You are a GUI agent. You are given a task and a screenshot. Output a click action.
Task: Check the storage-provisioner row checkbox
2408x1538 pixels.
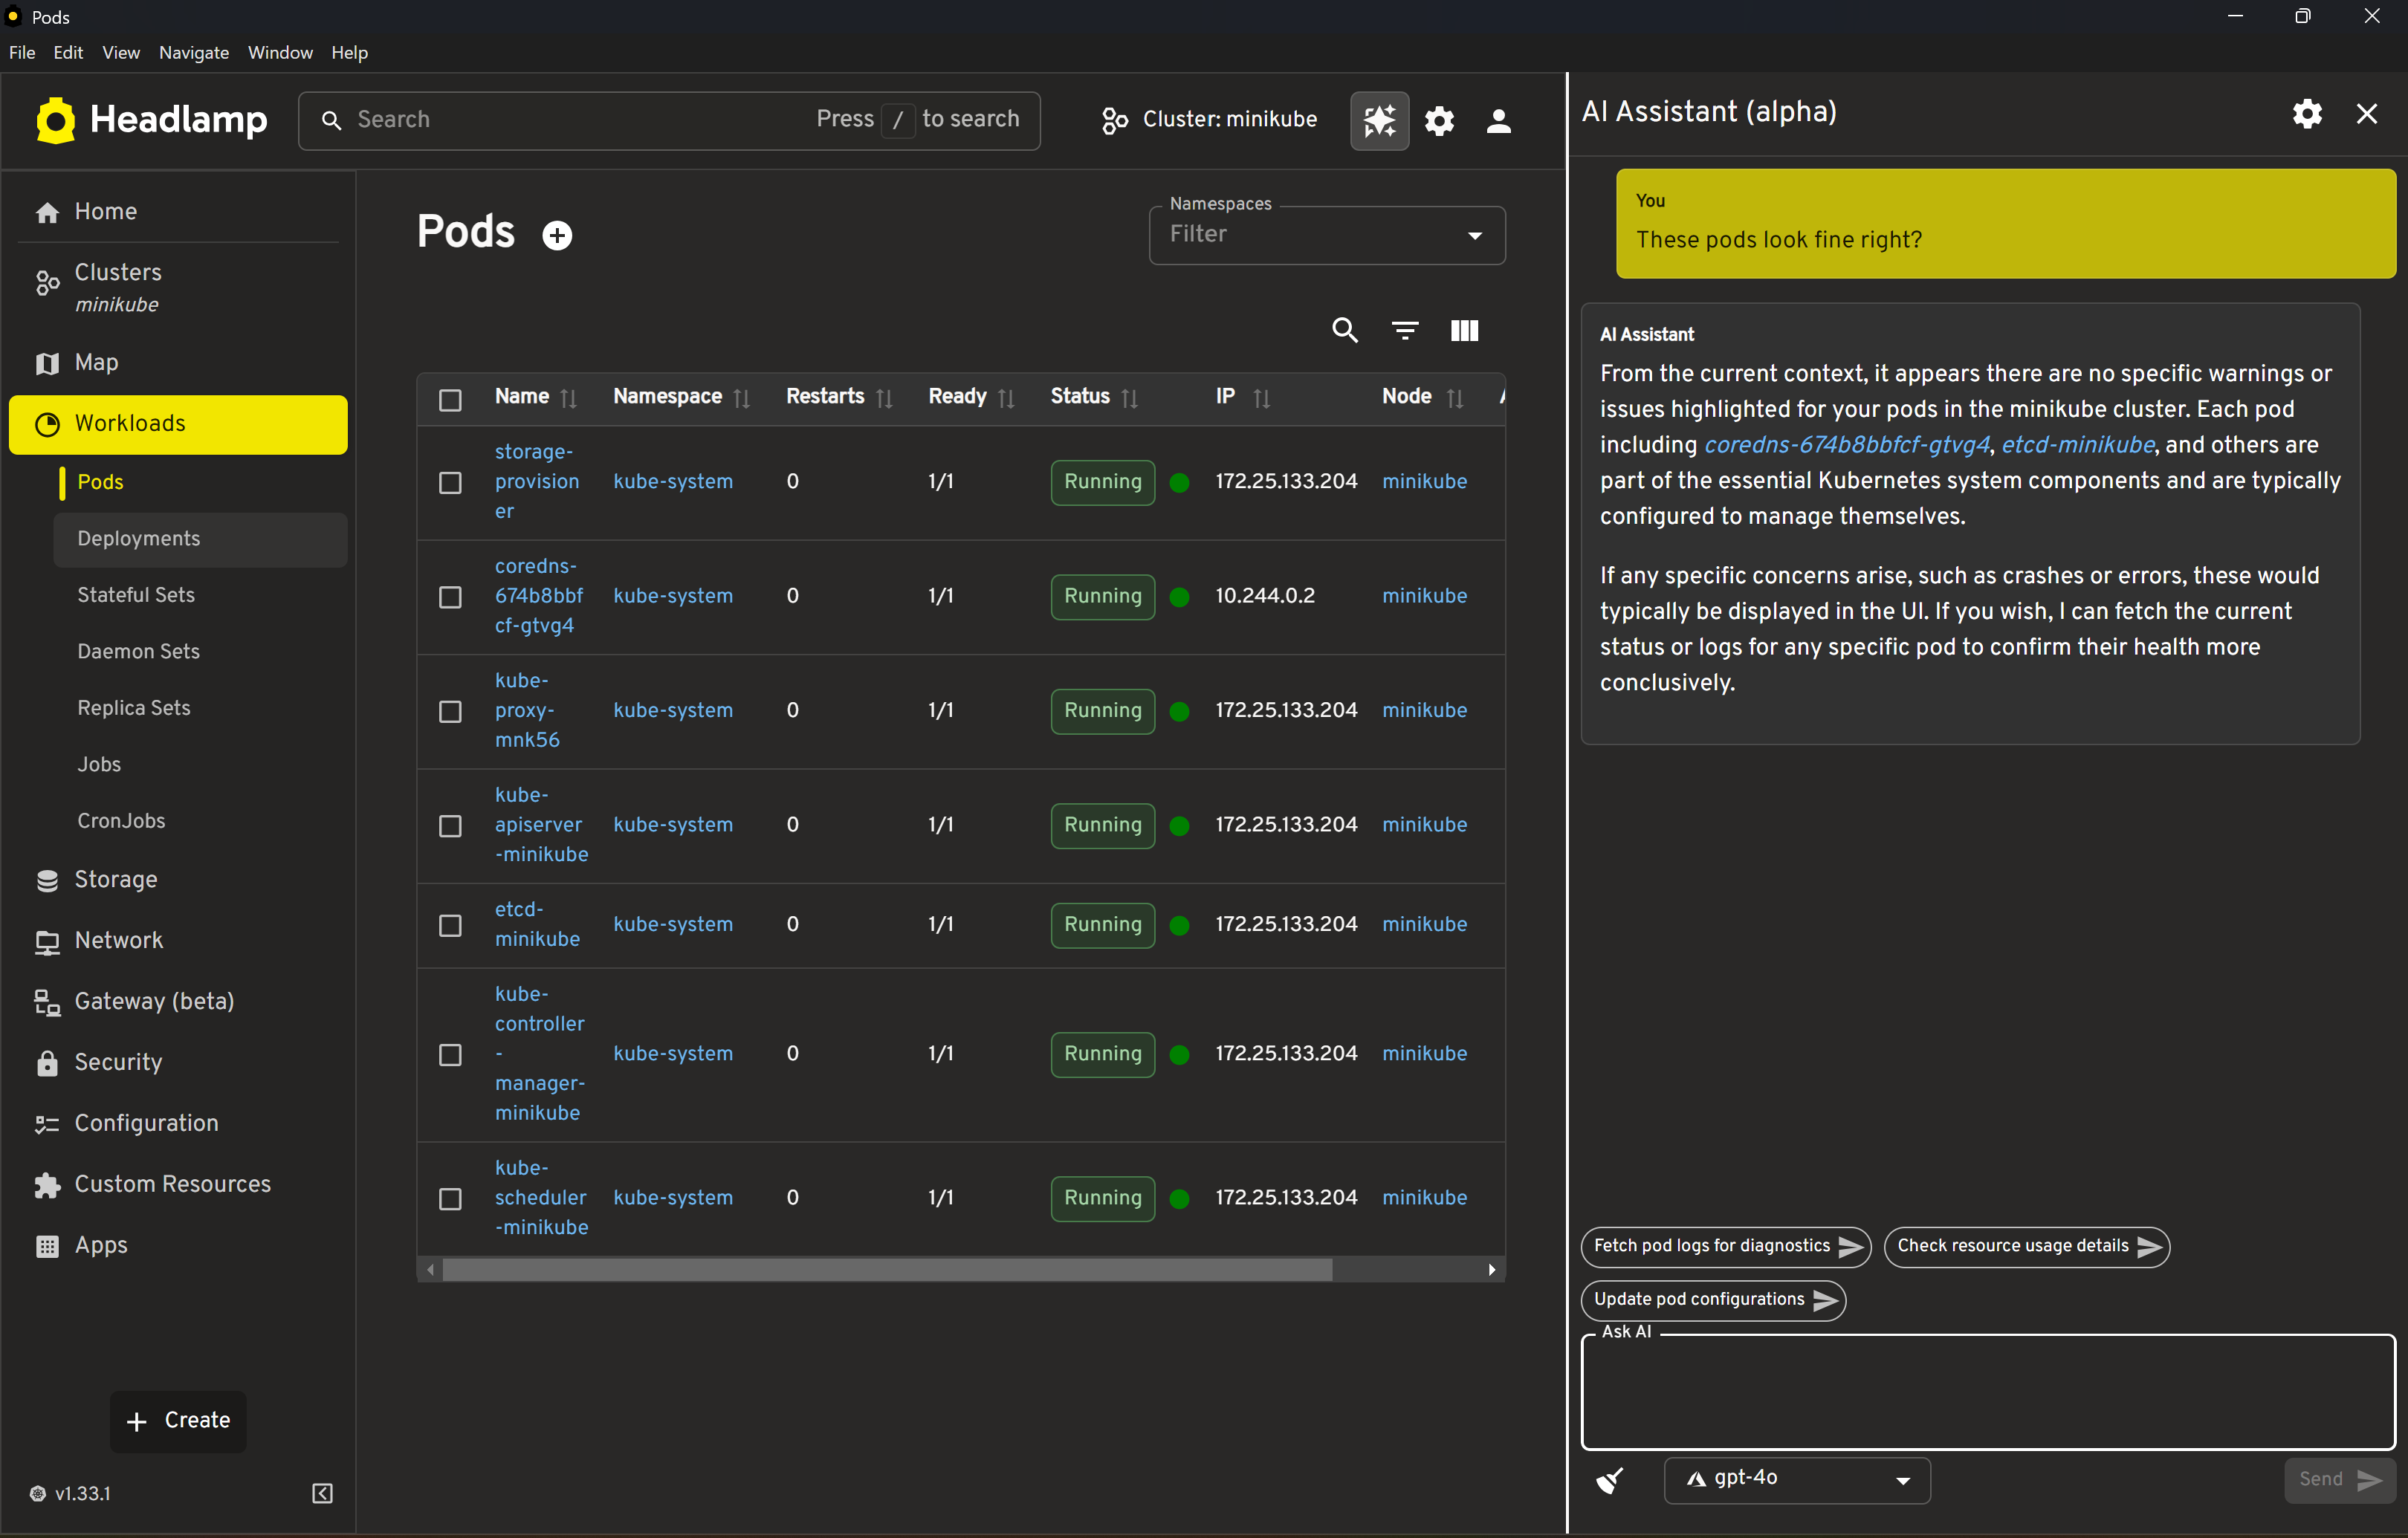click(450, 482)
